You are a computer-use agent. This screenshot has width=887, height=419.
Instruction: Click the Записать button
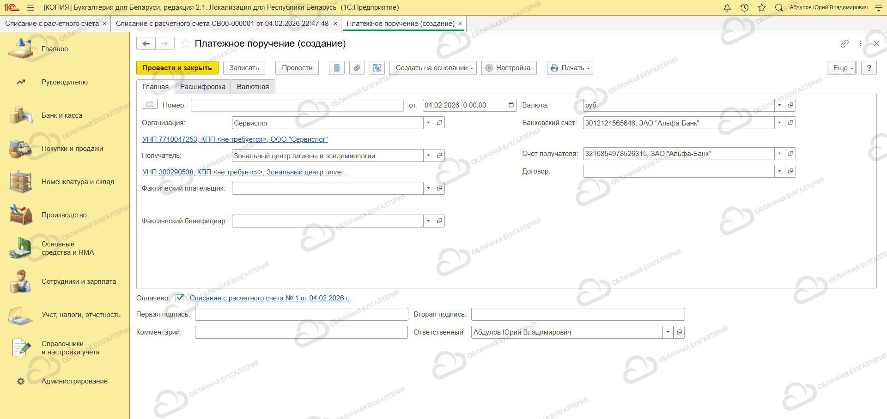click(244, 68)
